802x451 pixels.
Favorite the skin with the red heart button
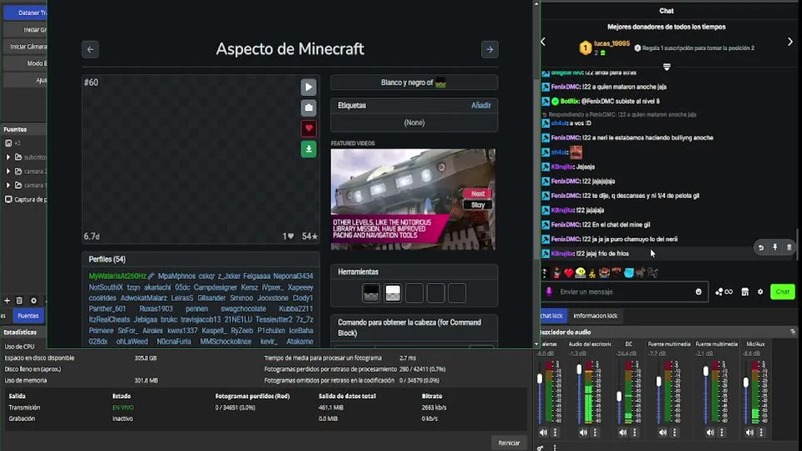click(308, 128)
